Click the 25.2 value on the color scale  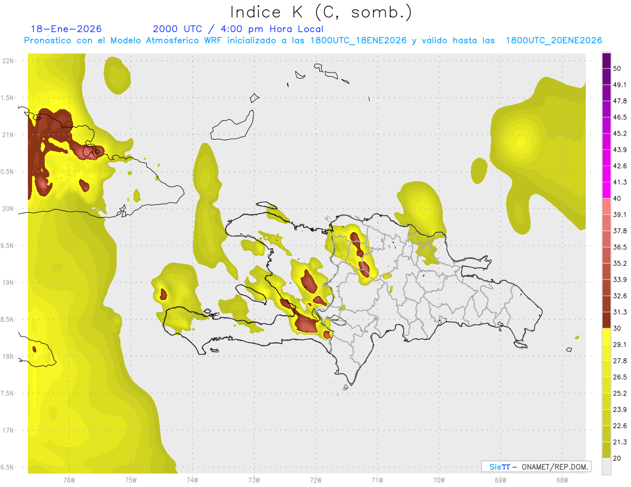tap(620, 393)
